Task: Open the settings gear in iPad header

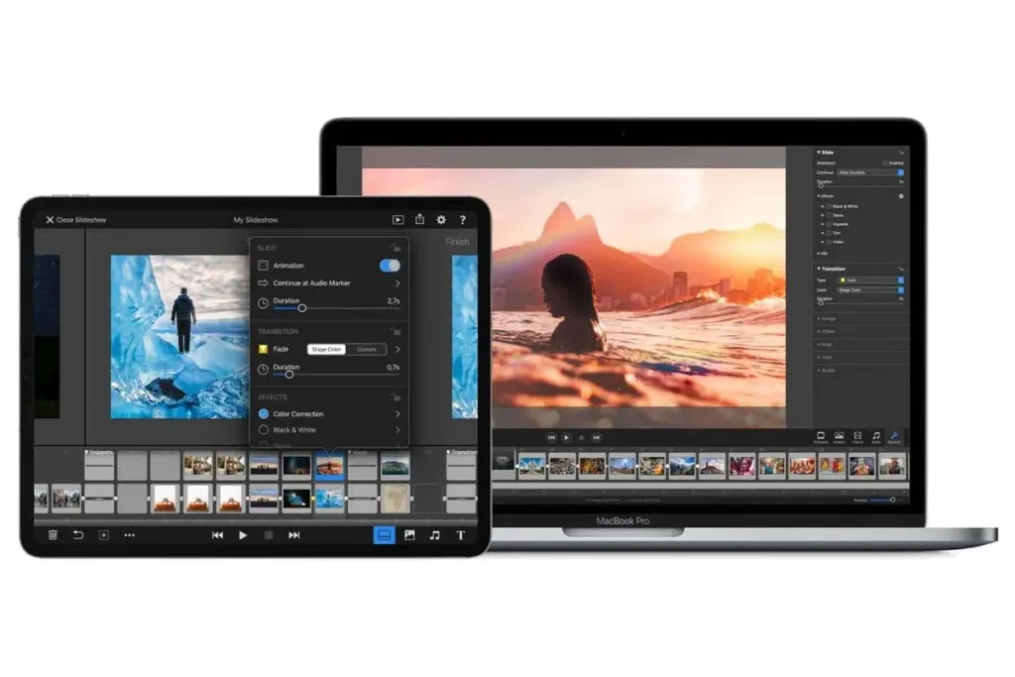Action: point(441,219)
